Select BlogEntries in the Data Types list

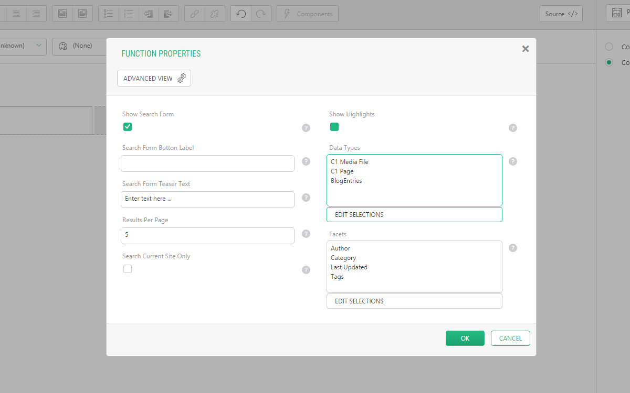click(x=346, y=181)
